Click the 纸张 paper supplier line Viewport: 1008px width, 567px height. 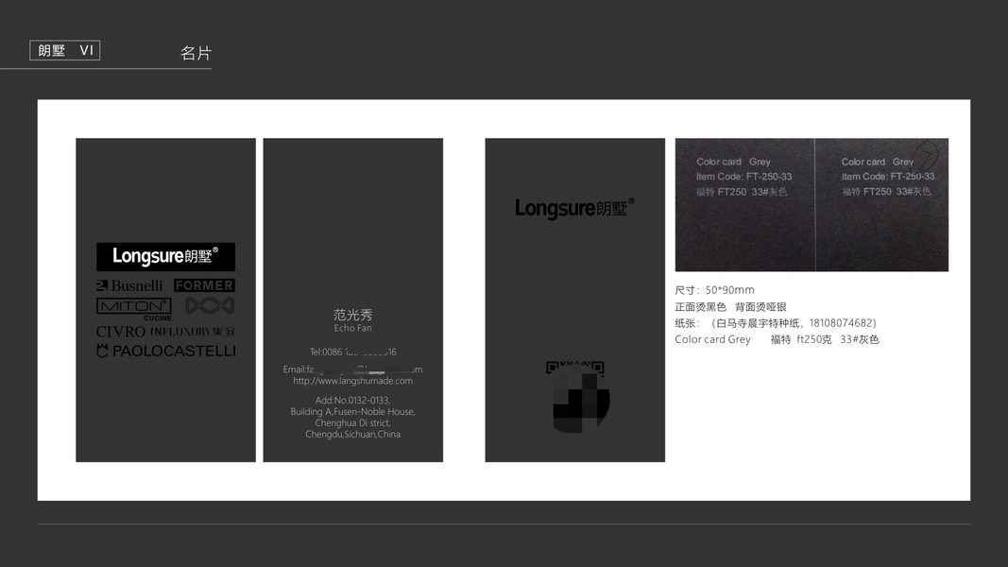pyautogui.click(x=776, y=322)
